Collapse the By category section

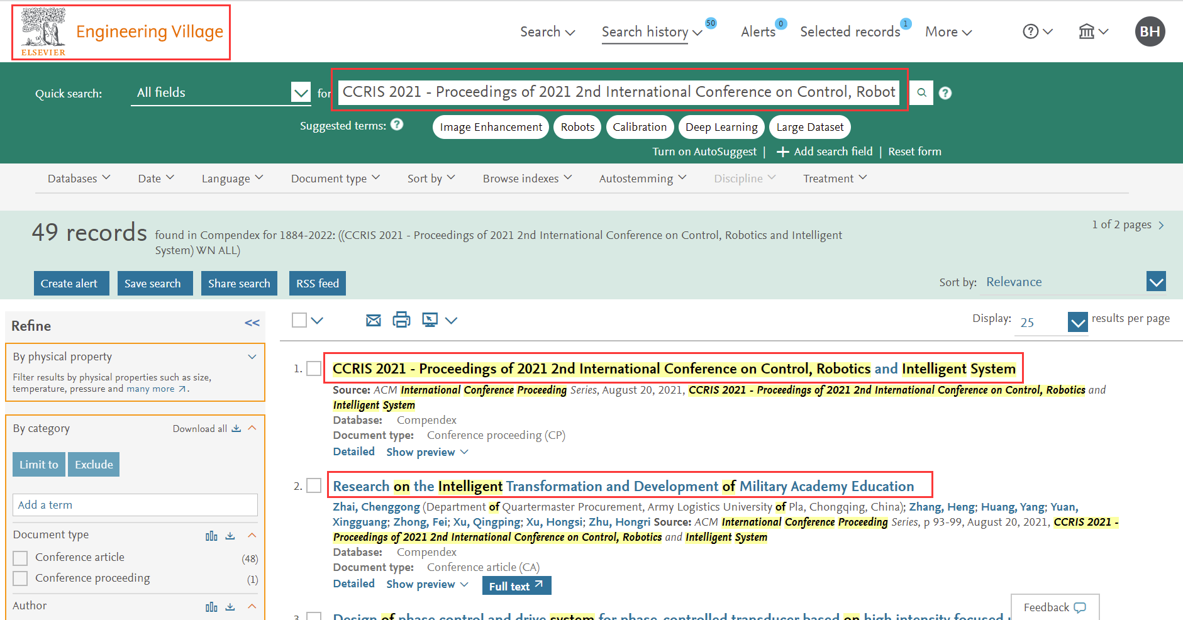252,428
